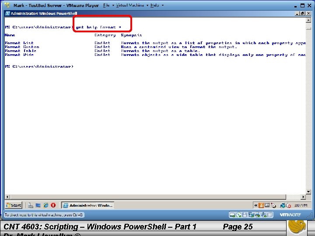Click the VMware hard disk device icon
315x236 pixels.
coord(232,215)
